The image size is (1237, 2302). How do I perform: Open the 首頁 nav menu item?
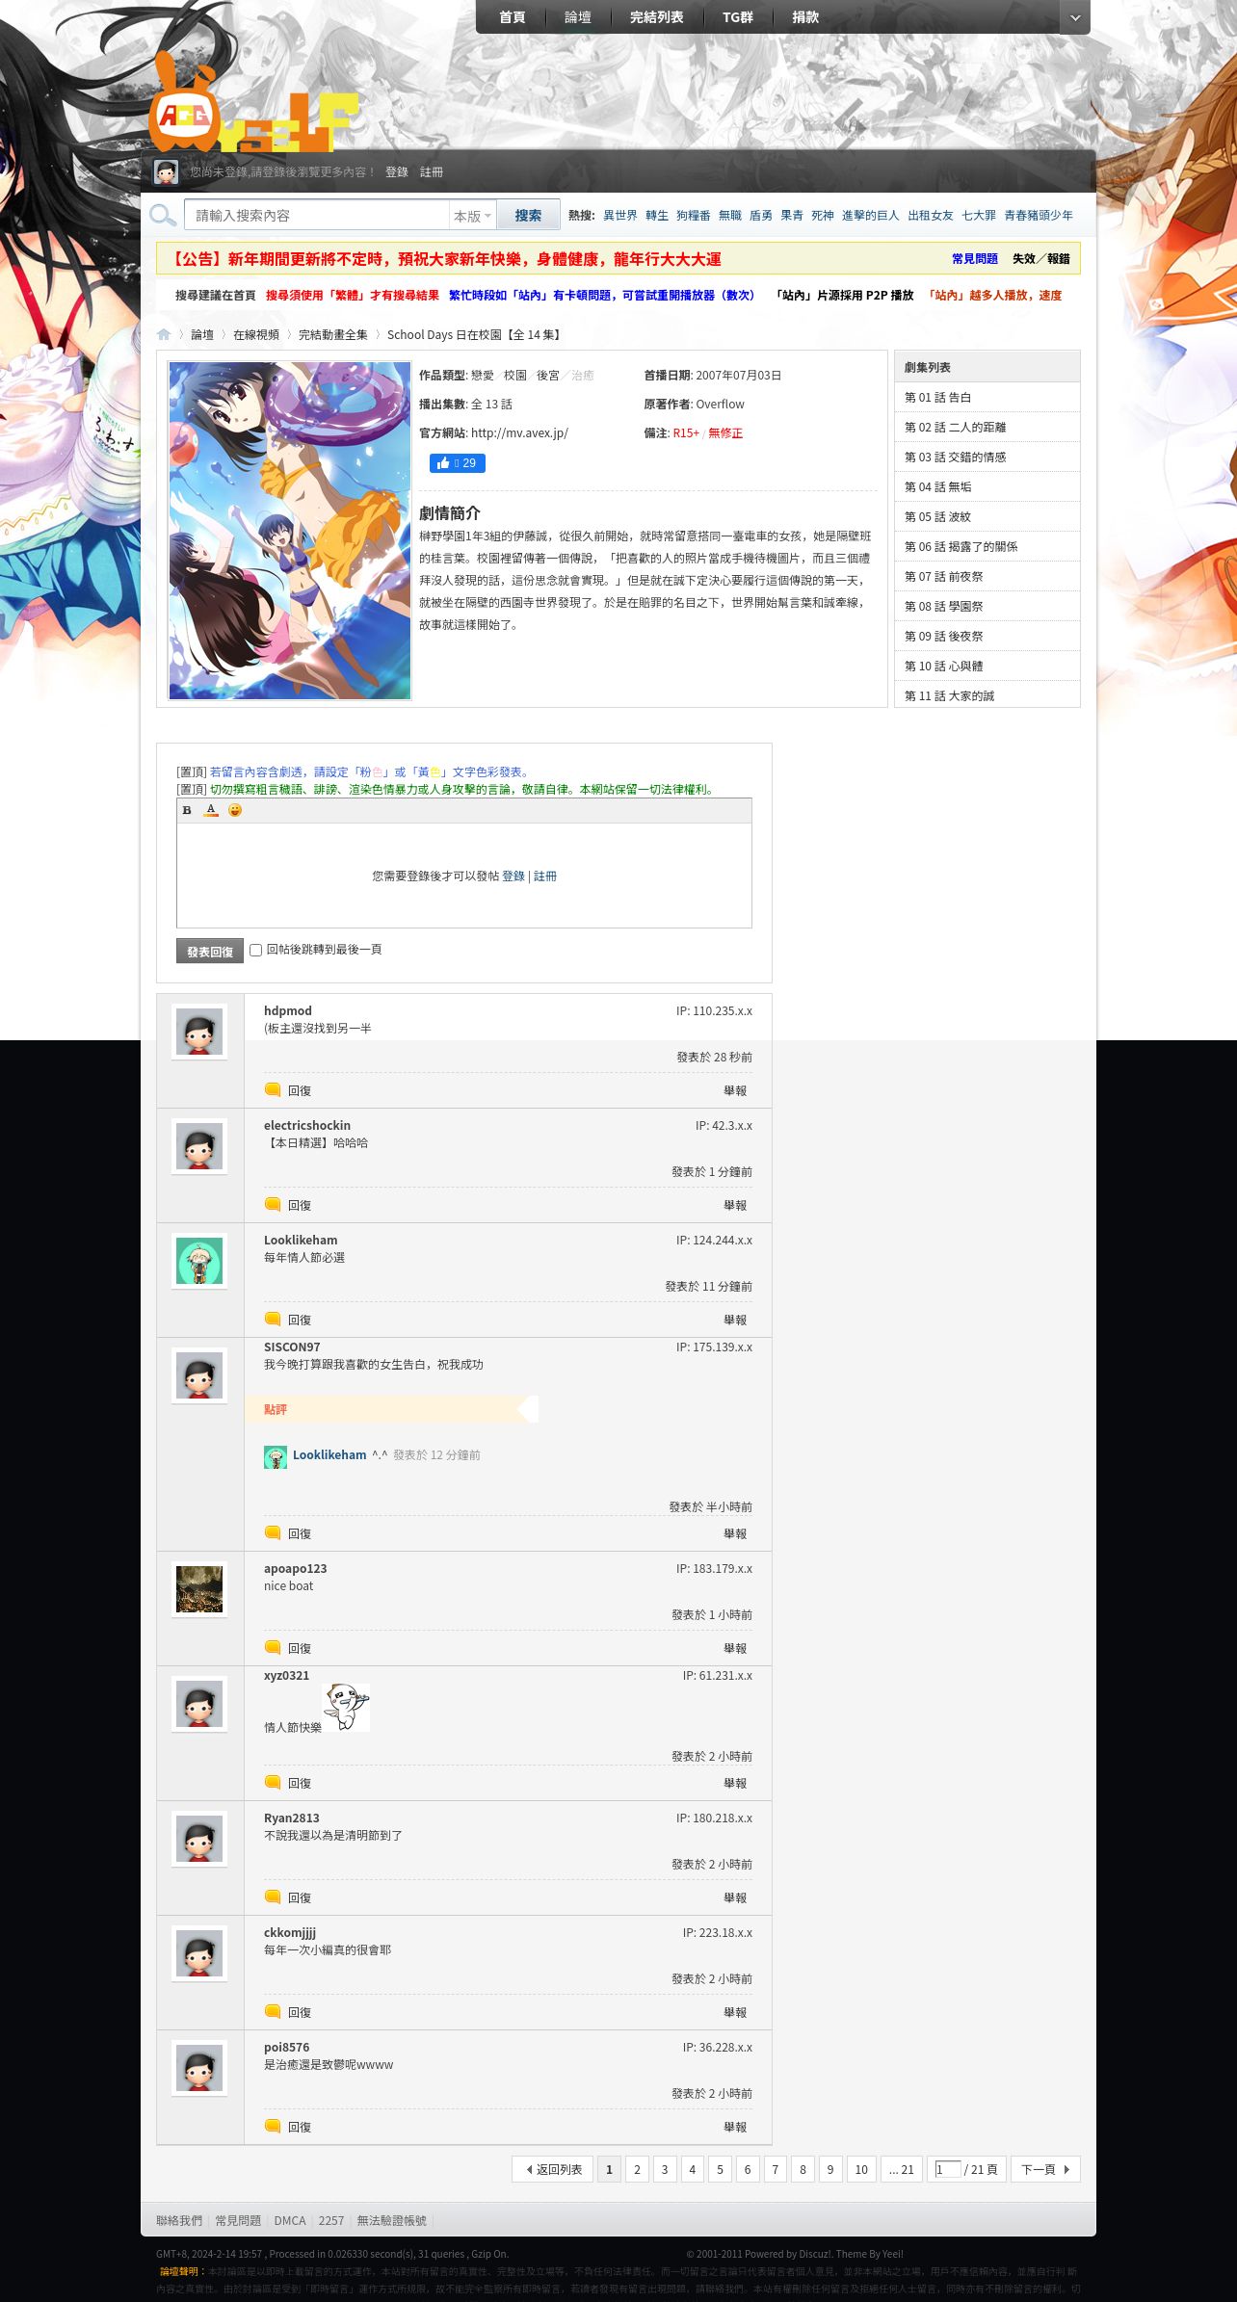pyautogui.click(x=512, y=17)
